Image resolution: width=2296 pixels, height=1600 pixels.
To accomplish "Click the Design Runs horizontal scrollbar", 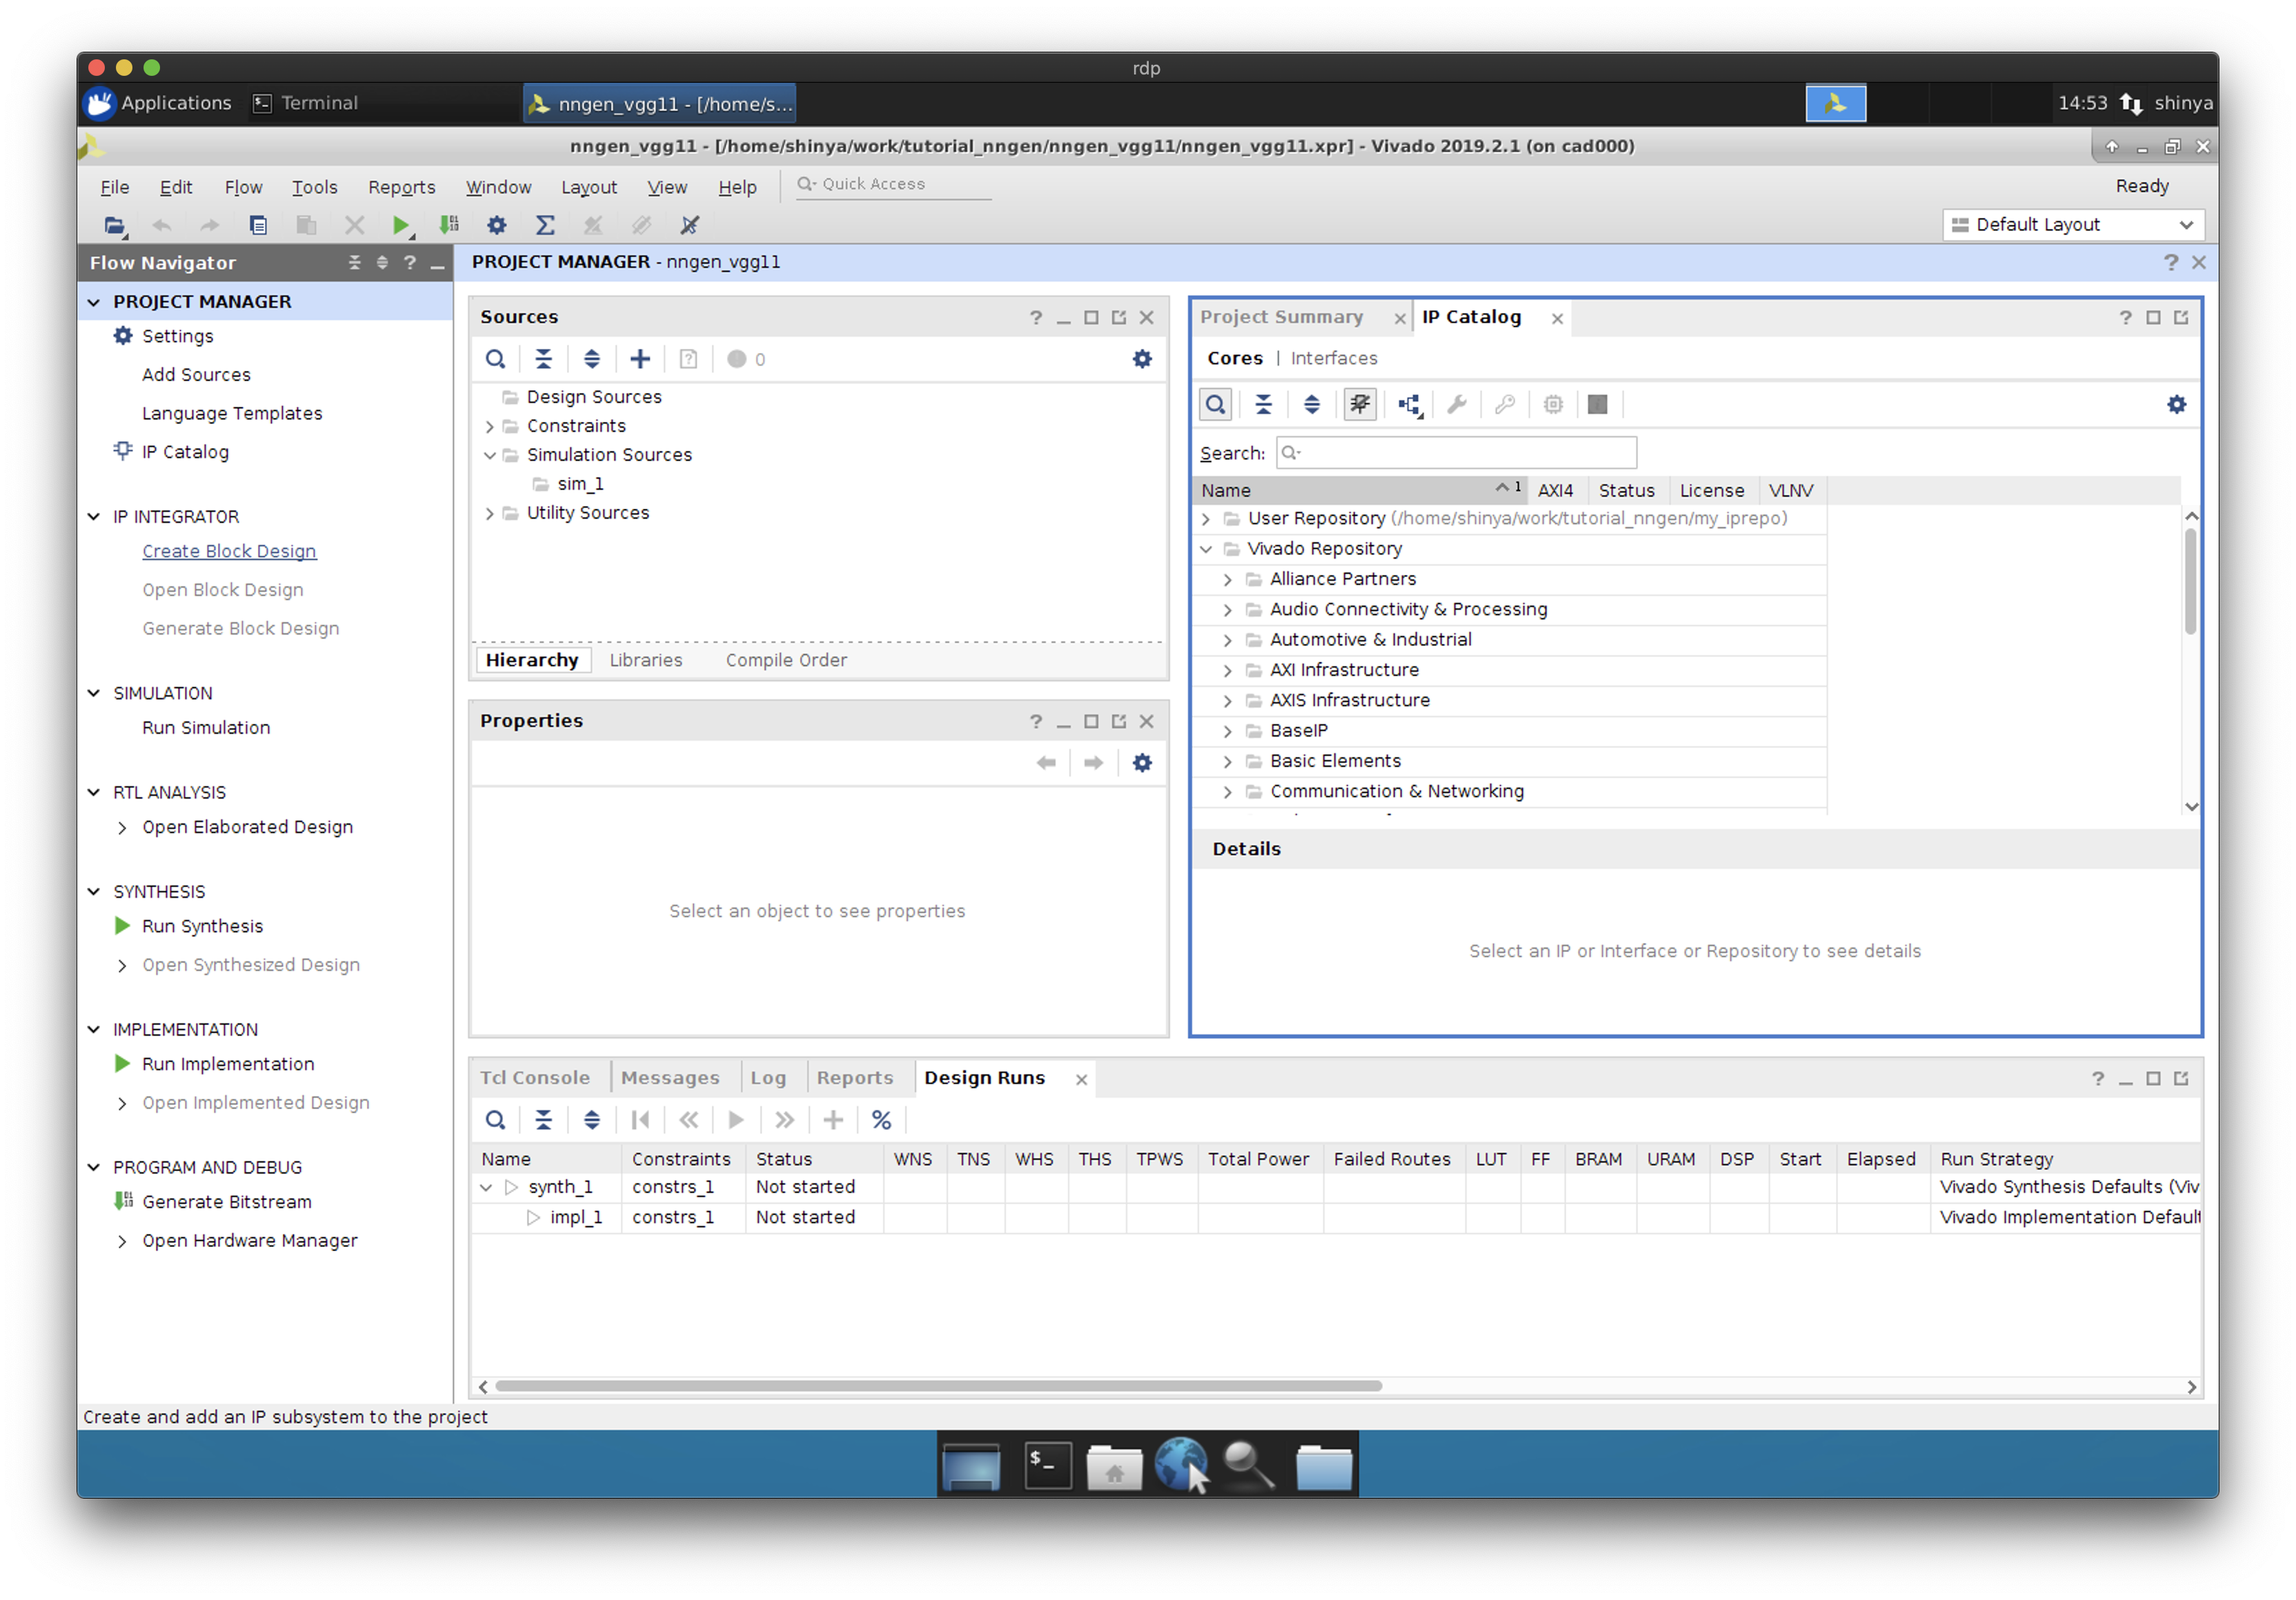I will (x=938, y=1386).
